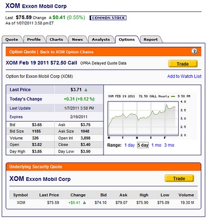Add option to Watch List
Image resolution: width=207 pixels, height=218 pixels.
[x=184, y=76]
